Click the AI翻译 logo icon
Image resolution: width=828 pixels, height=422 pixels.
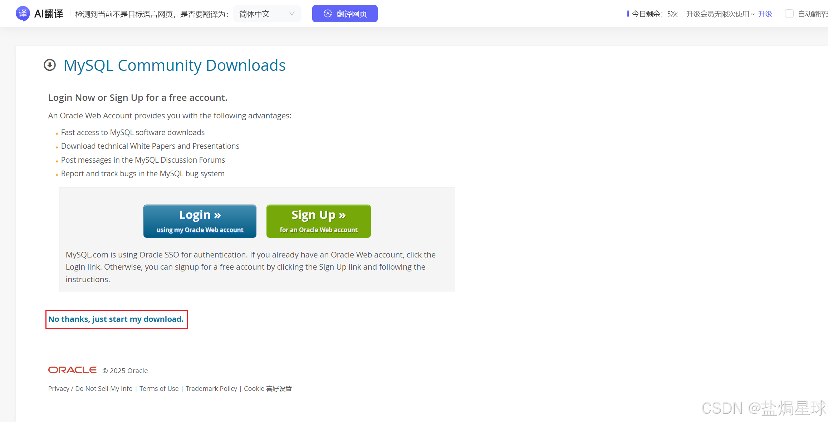(23, 14)
